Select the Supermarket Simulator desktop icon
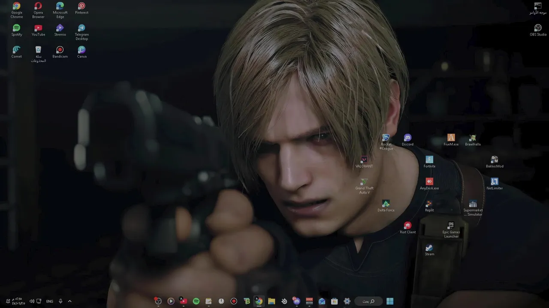Viewport: 549px width, 308px height. (x=473, y=208)
